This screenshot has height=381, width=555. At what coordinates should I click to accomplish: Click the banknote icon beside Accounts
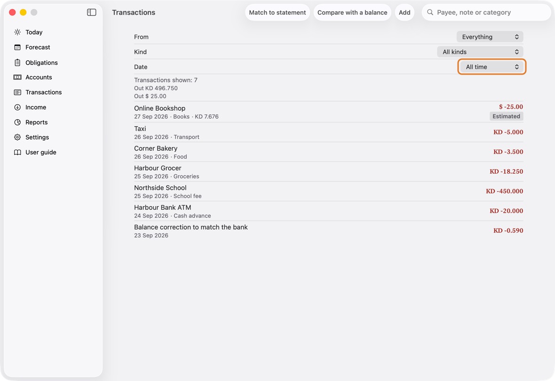17,77
